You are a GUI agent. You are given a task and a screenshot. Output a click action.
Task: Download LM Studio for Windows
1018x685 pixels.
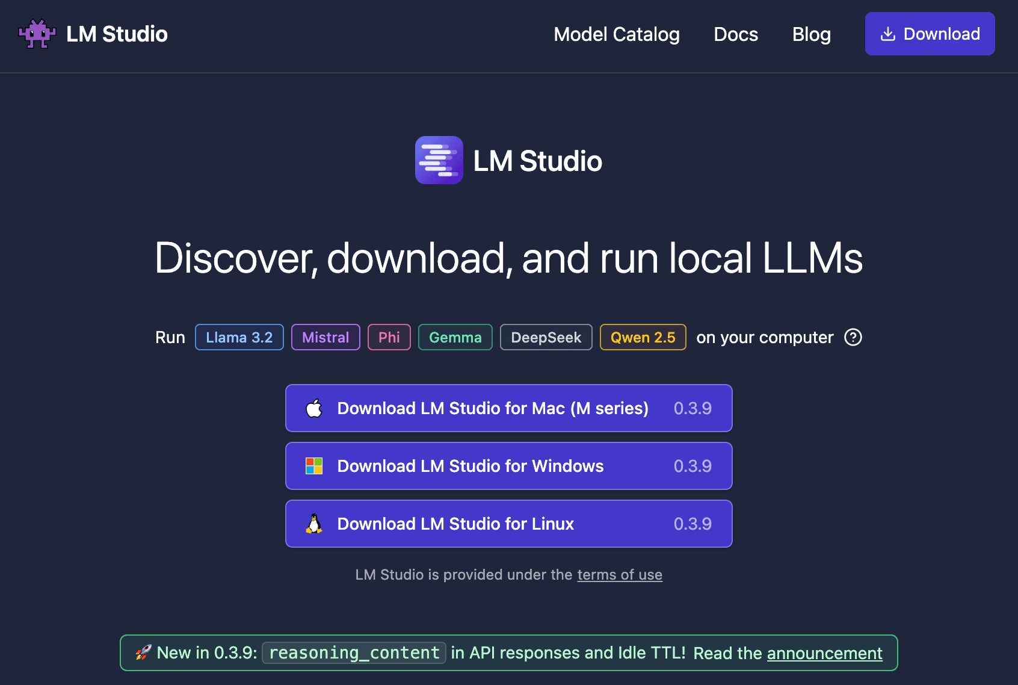(508, 466)
